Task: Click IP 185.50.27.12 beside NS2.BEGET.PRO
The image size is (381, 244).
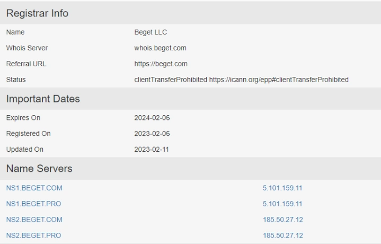Action: tap(283, 235)
